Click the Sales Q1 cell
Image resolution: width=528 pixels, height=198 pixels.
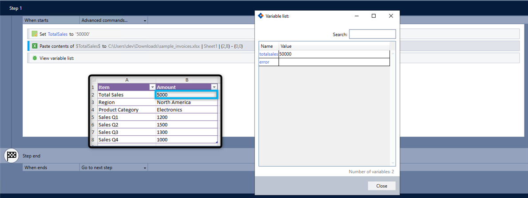coord(127,117)
